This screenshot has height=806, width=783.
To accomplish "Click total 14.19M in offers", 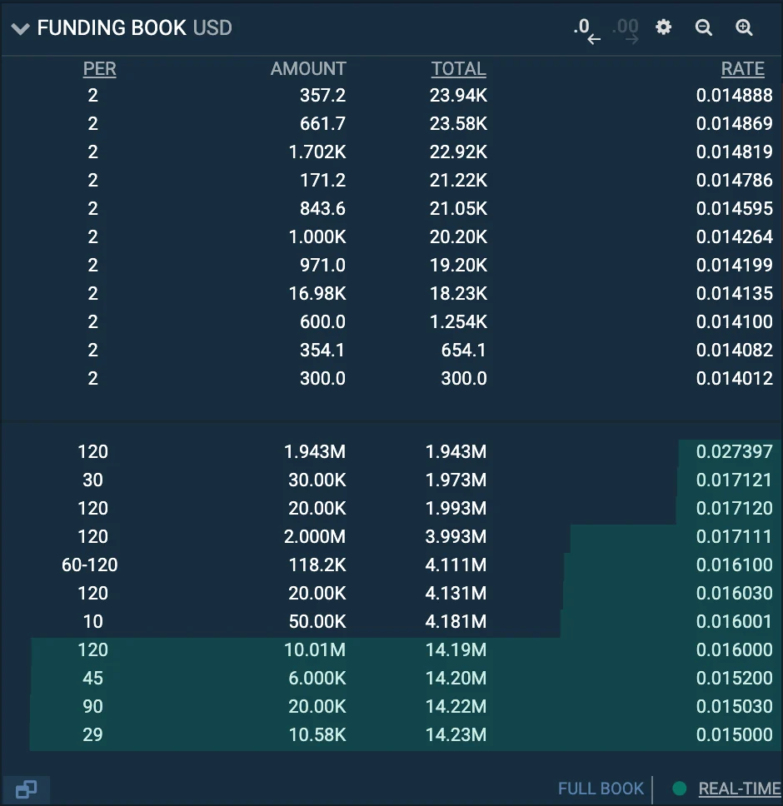I will click(456, 649).
